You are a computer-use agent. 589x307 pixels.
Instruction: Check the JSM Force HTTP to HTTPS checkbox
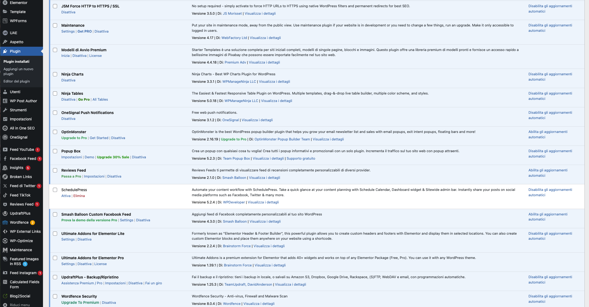[55, 6]
